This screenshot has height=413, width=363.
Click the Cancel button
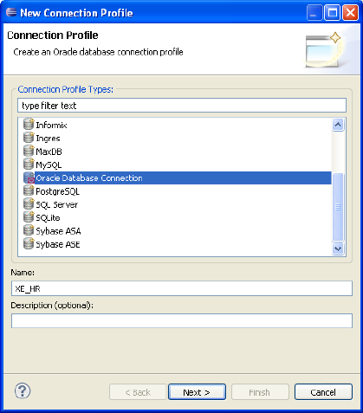pyautogui.click(x=323, y=392)
